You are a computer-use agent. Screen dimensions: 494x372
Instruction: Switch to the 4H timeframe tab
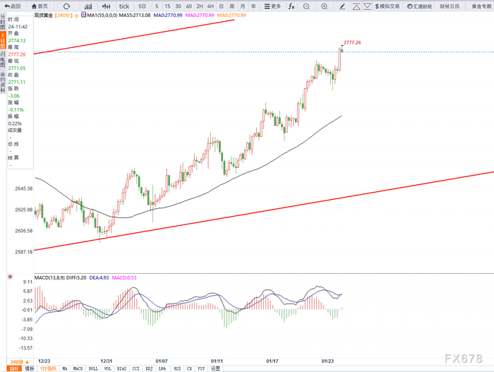(210, 6)
